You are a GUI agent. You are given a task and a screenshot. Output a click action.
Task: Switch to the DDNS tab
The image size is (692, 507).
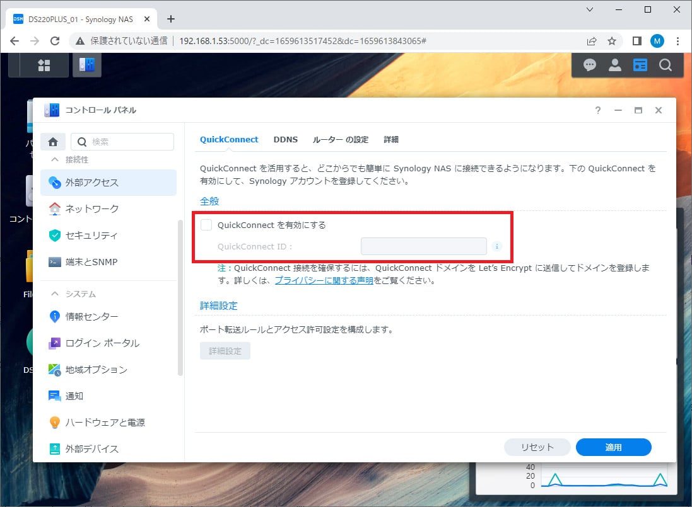tap(286, 139)
